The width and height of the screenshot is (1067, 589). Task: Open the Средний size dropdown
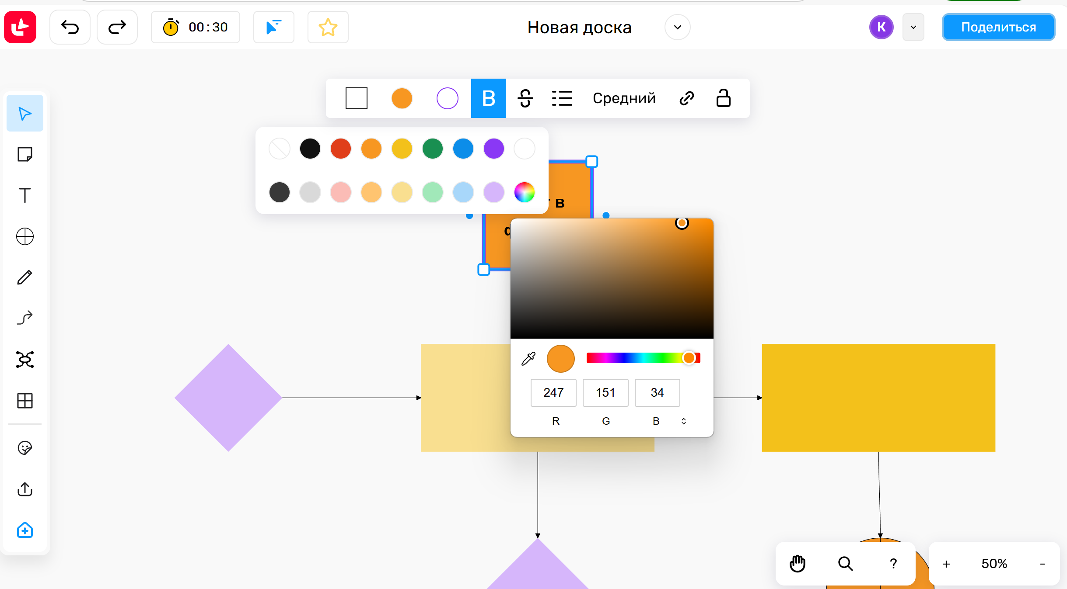coord(624,98)
